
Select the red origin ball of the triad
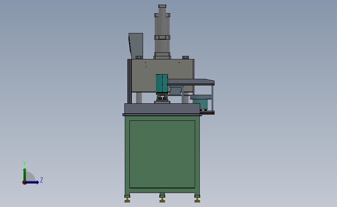click(24, 183)
